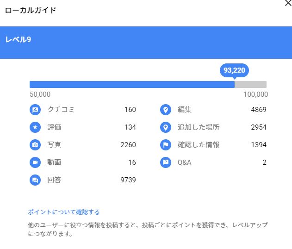Click the 93,220 points badge
Screen dimensions: 292x249
point(234,70)
